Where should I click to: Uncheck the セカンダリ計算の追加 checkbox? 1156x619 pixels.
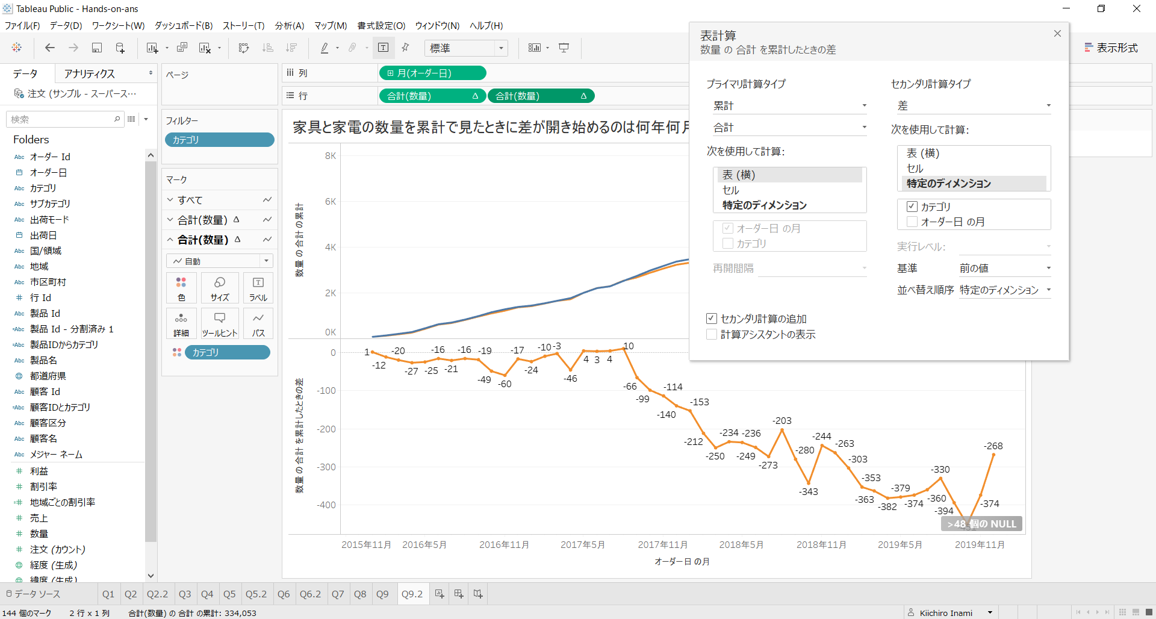(x=712, y=319)
